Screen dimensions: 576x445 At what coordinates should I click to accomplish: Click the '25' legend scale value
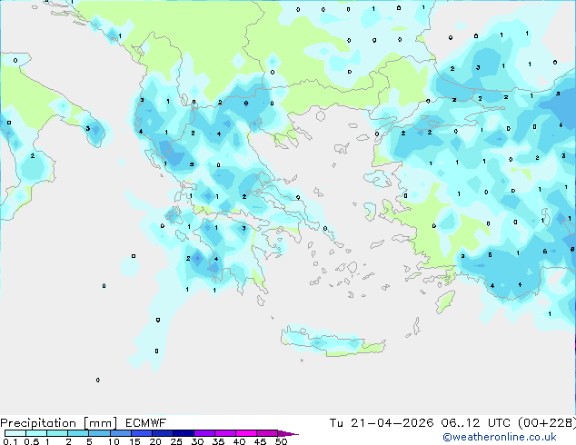[x=176, y=441]
